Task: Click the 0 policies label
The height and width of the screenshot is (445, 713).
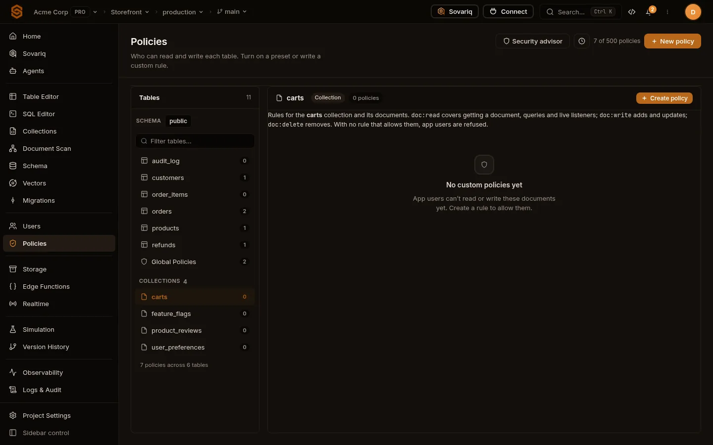Action: 366,98
